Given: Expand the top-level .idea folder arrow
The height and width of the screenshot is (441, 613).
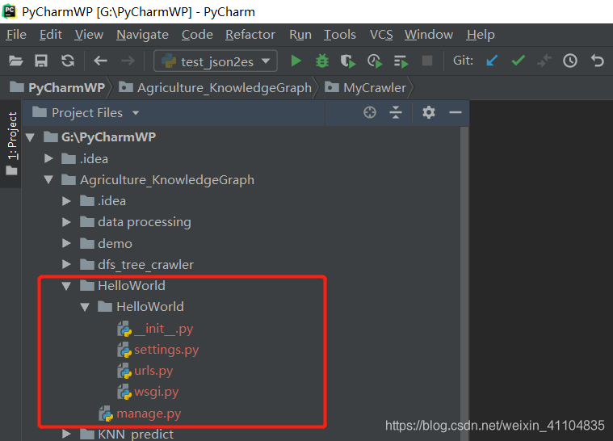Looking at the screenshot, I should coord(48,158).
